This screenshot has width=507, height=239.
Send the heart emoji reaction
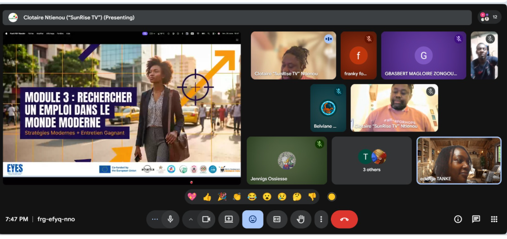pos(192,197)
